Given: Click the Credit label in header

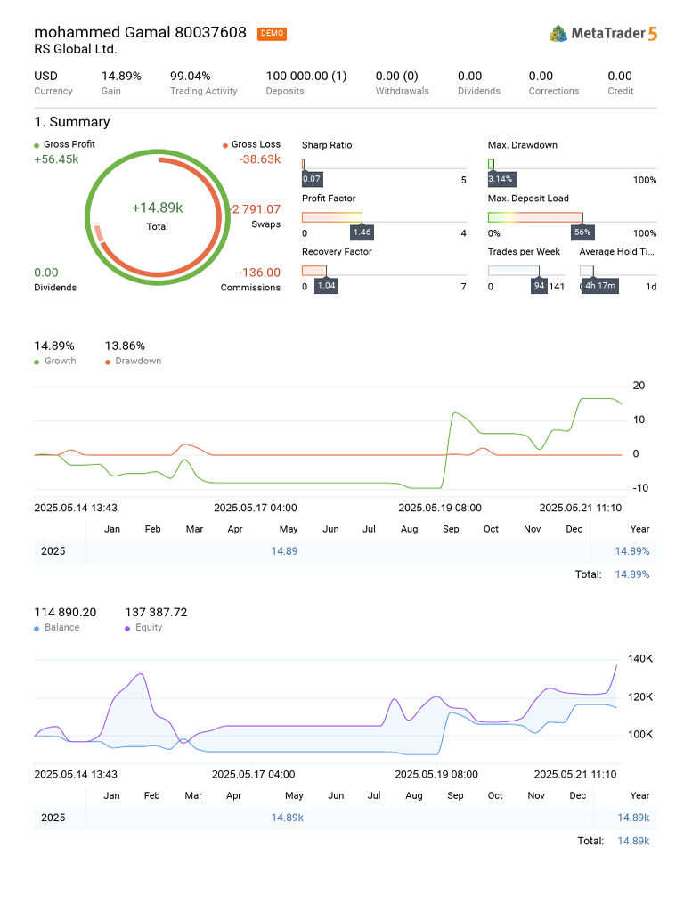Looking at the screenshot, I should point(621,92).
